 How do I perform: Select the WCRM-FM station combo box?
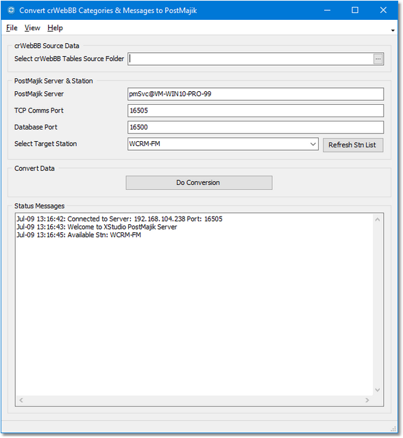pyautogui.click(x=223, y=144)
